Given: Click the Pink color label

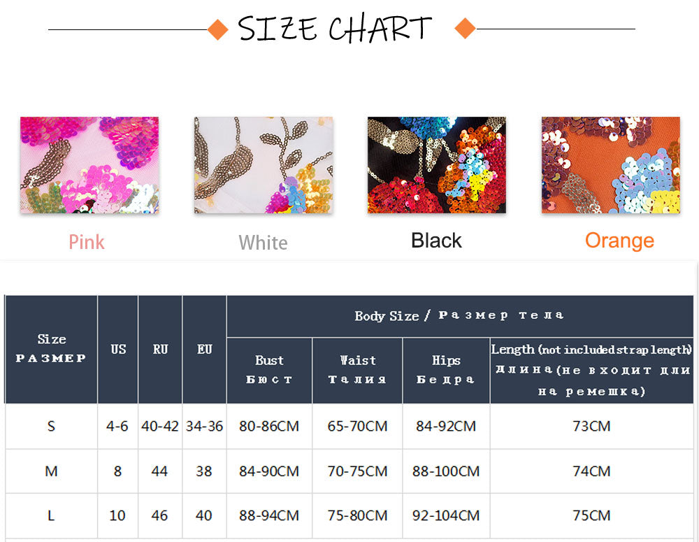Looking at the screenshot, I should [x=87, y=242].
